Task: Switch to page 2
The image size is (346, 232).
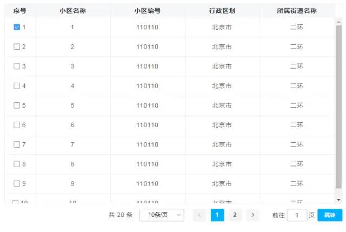Action: click(x=235, y=215)
